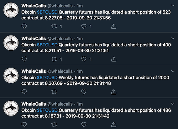Like the 486 contract liquidation tweet
Viewport: 178px width, 129px height.
coord(84,124)
